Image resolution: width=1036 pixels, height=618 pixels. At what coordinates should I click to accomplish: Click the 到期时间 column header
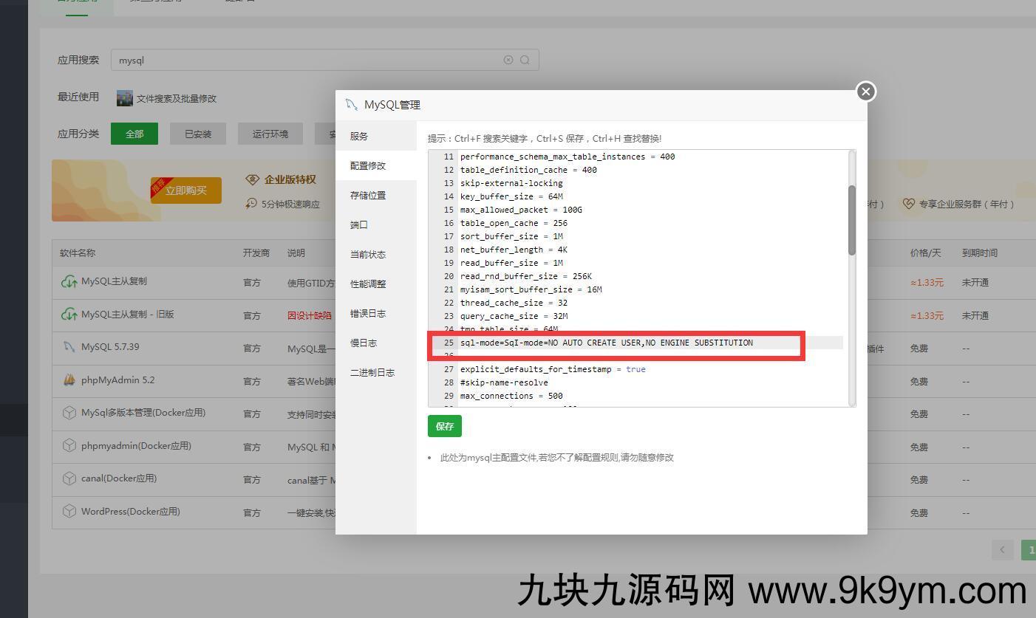pos(980,253)
